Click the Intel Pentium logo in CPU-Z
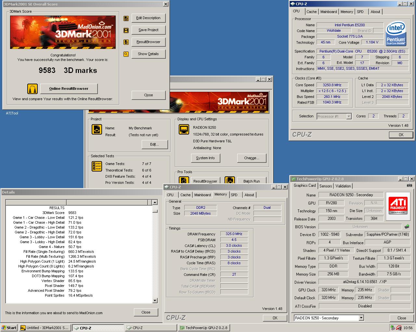416x332 pixels. coord(396,33)
